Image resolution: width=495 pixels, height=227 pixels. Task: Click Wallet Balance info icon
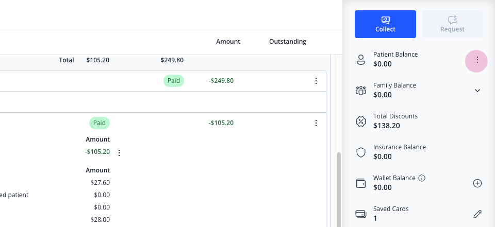422,178
